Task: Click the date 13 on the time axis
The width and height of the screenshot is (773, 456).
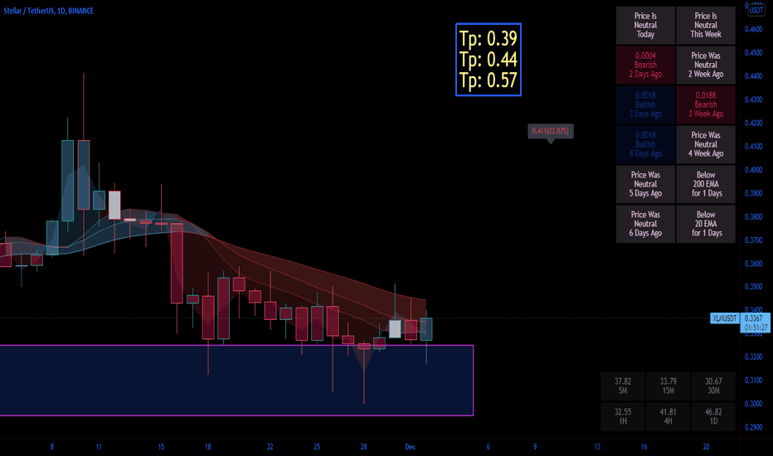Action: pyautogui.click(x=597, y=447)
